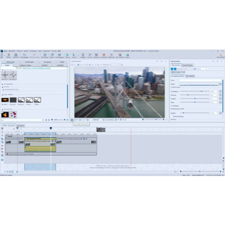The height and width of the screenshot is (225, 225).
Task: Click the fullscreen preview icon below video
Action: point(72,120)
